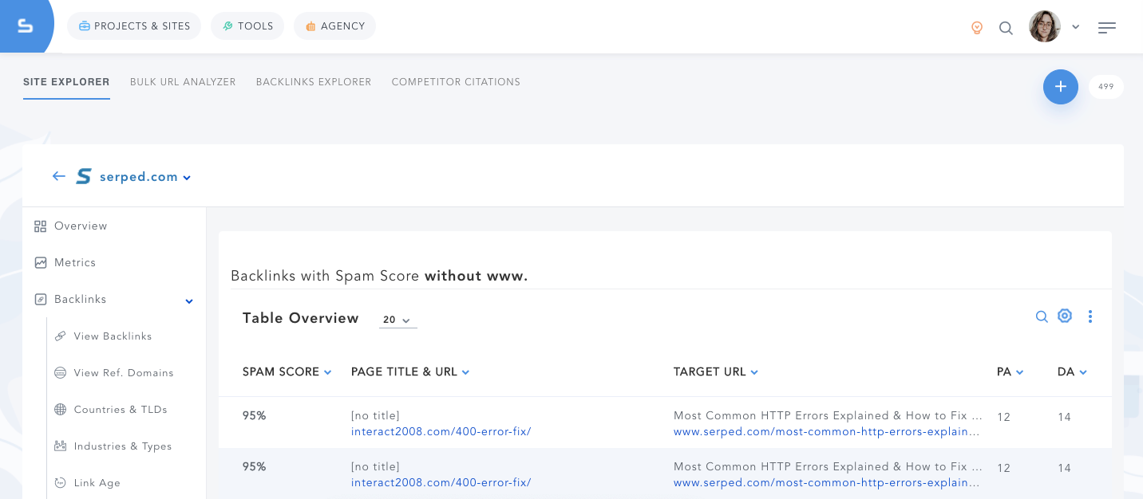This screenshot has width=1143, height=499.
Task: Click the Backlinks sidebar icon
Action: click(x=41, y=300)
